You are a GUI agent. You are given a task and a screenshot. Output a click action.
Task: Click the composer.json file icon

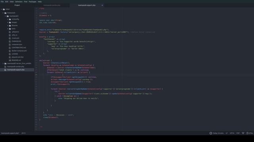coord(10,45)
